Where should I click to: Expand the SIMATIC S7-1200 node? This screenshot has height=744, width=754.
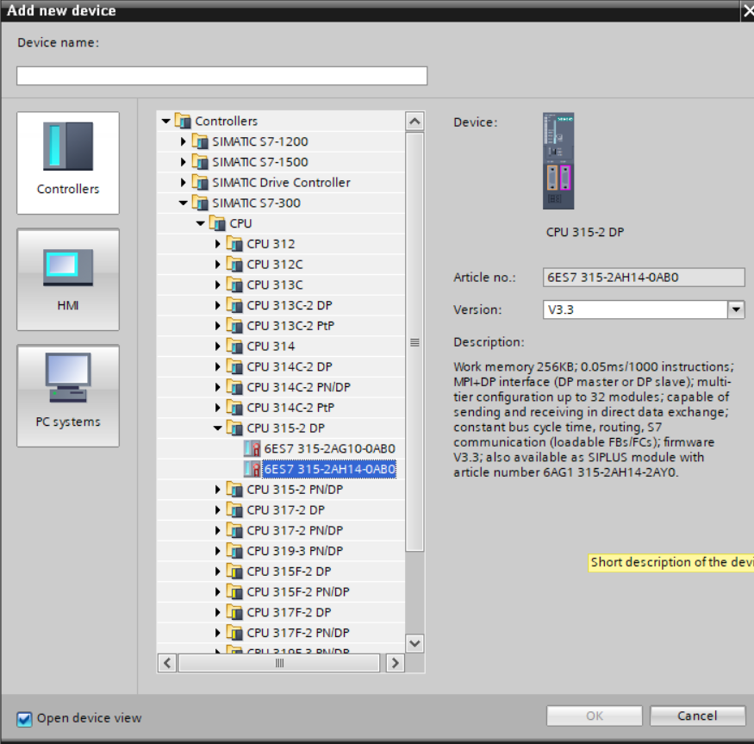184,141
